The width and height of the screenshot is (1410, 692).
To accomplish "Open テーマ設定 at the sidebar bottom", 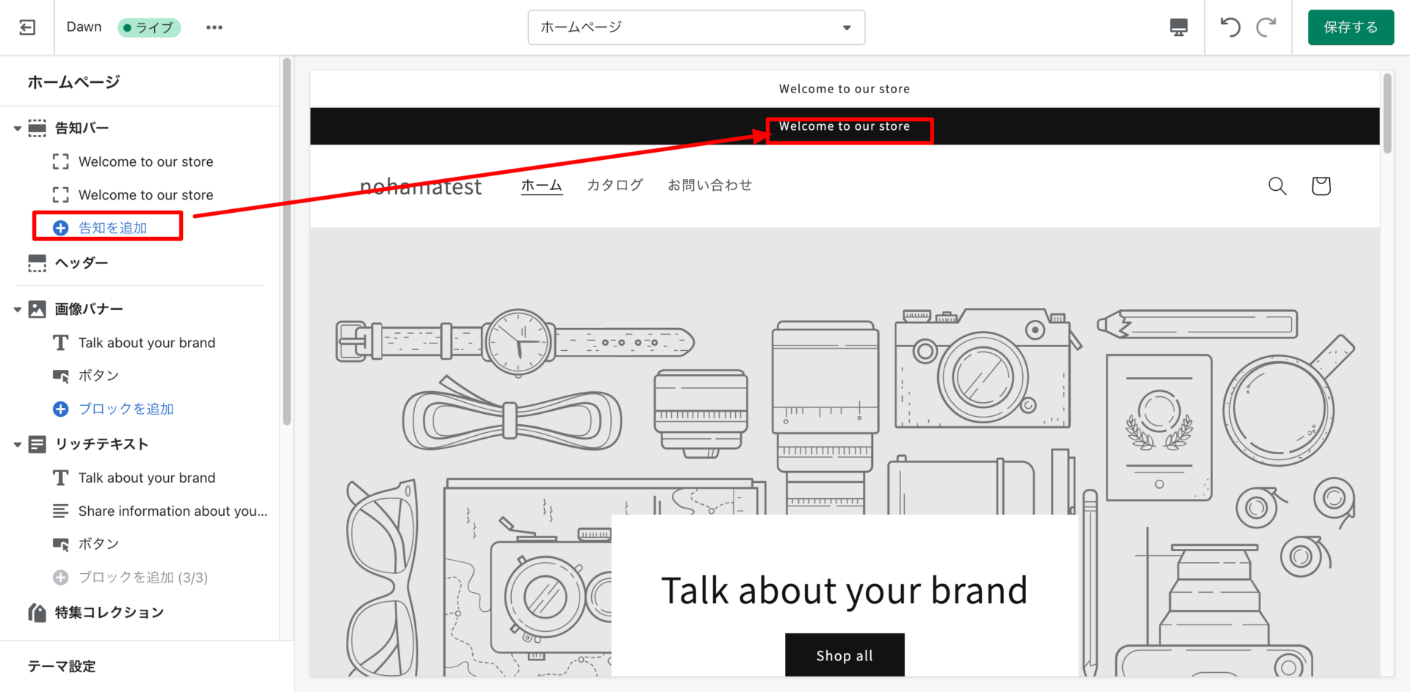I will pos(62,666).
